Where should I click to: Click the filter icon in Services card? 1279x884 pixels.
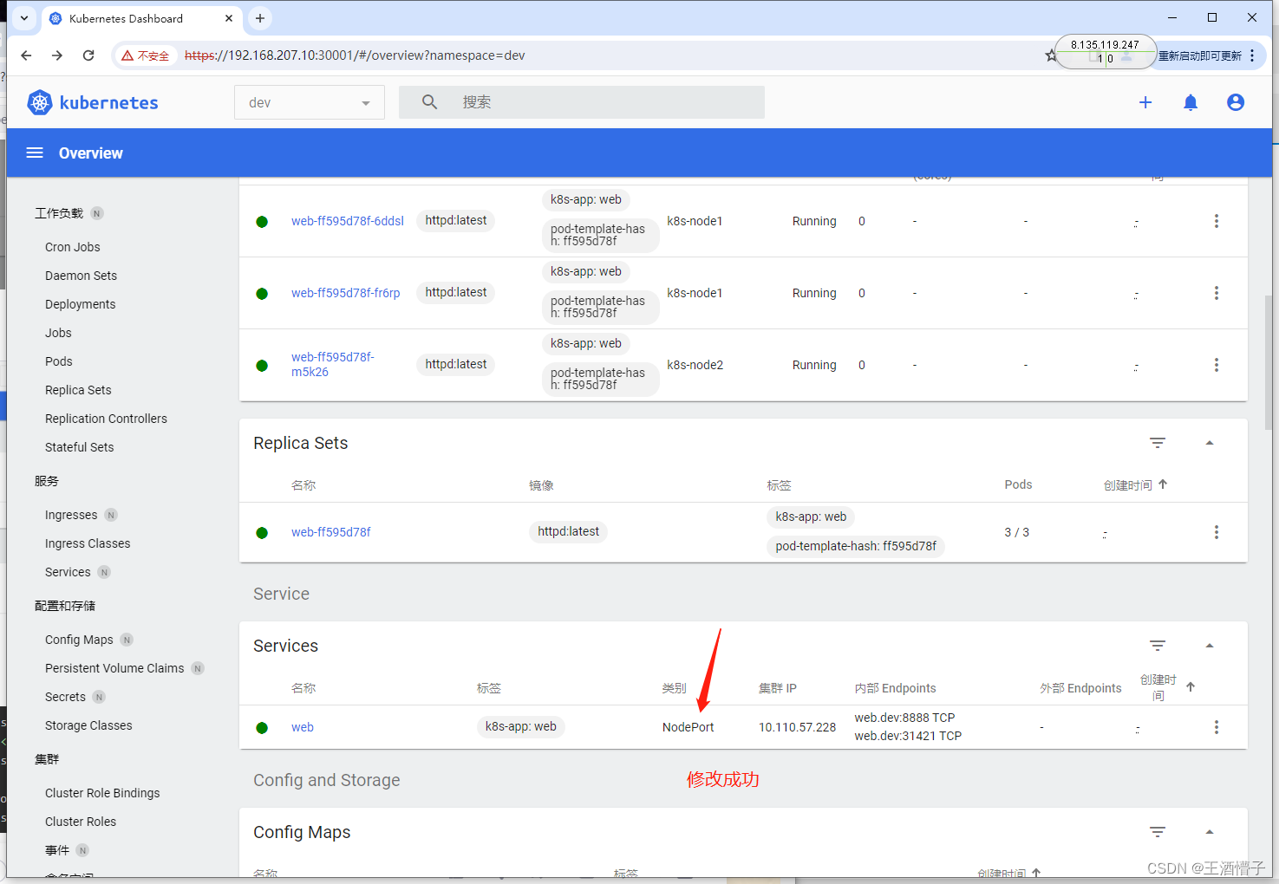pos(1158,646)
